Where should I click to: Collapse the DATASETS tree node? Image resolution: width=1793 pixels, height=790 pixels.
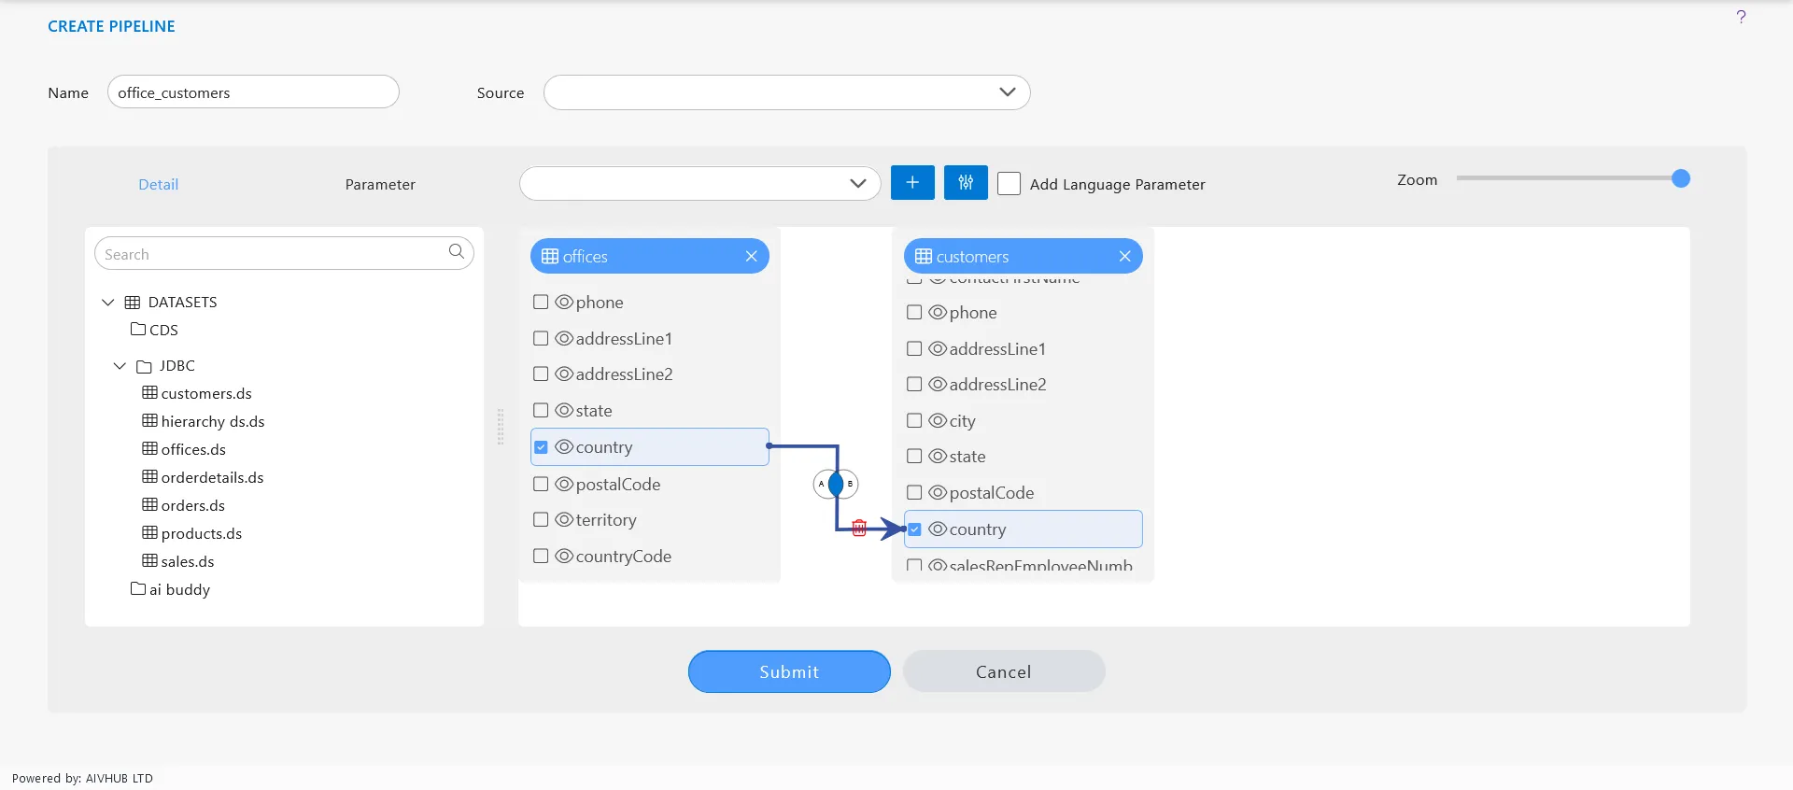(108, 302)
